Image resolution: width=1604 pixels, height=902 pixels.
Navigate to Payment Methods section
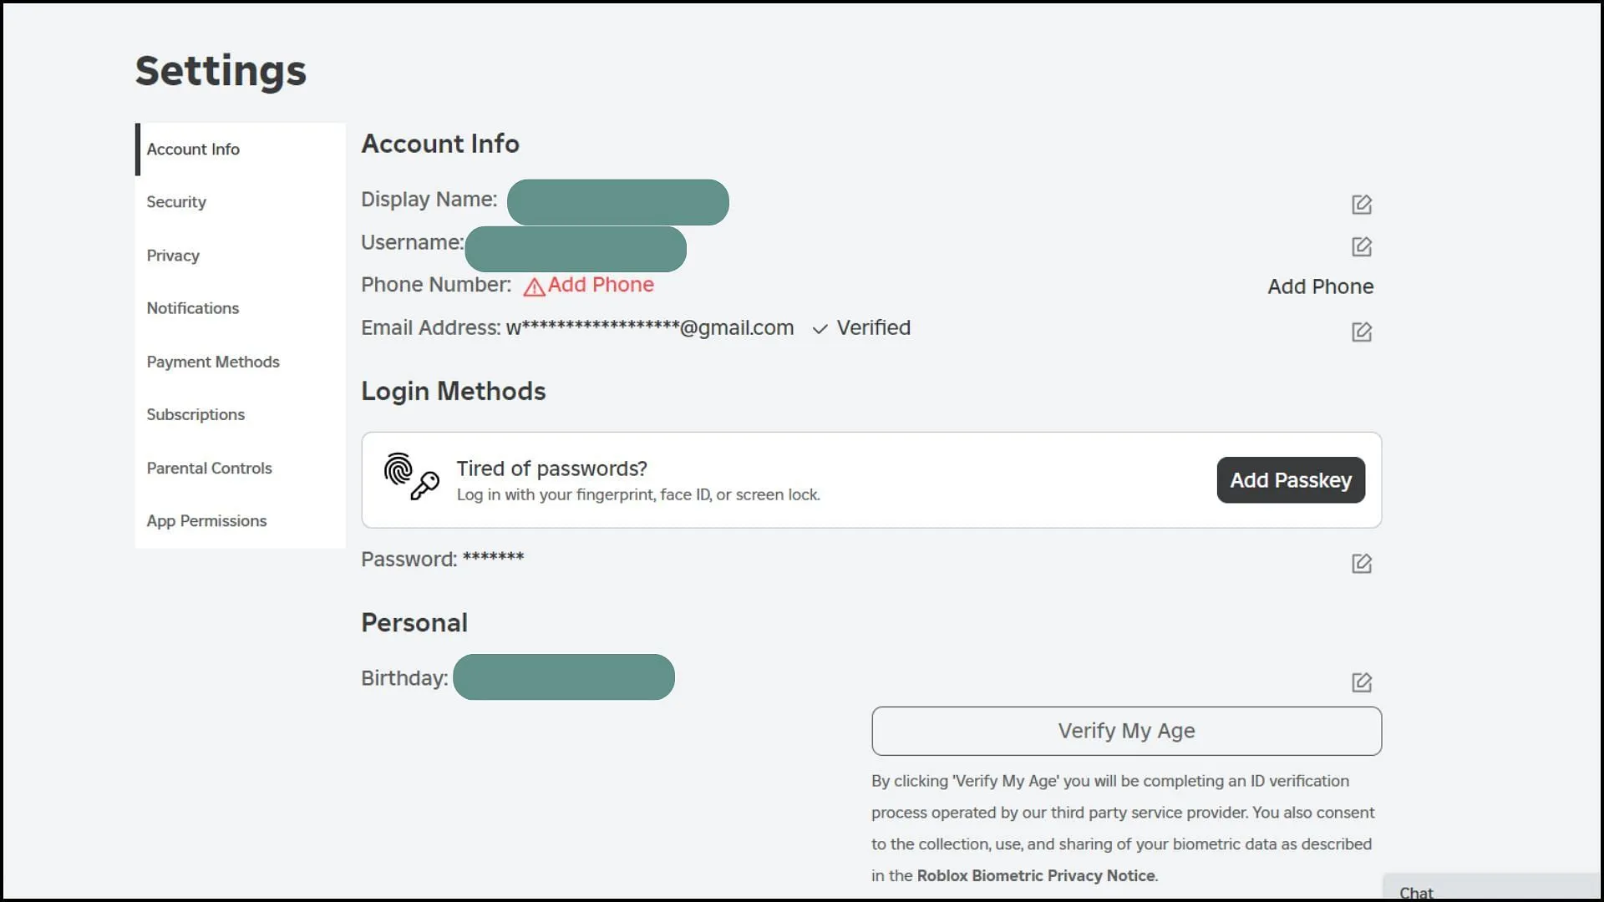[213, 362]
